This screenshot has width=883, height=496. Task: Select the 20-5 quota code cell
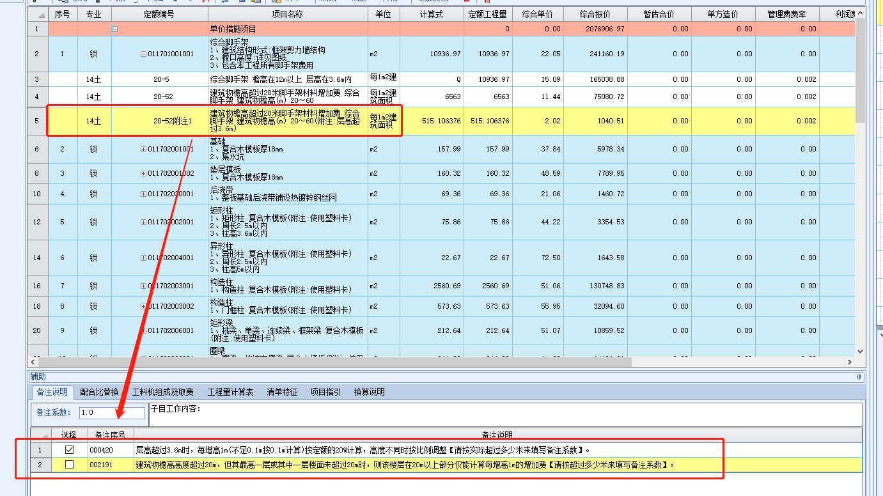coord(159,79)
